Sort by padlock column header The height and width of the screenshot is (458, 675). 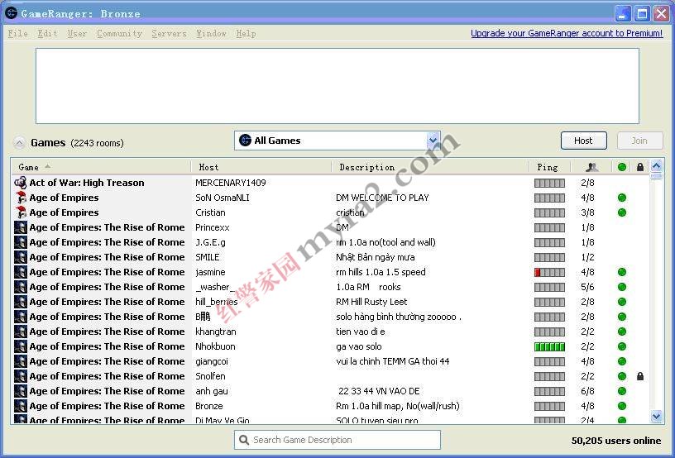point(640,167)
